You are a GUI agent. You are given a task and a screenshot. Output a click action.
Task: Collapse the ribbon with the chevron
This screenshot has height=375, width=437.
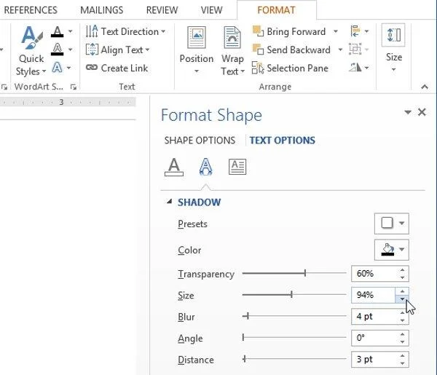click(x=425, y=87)
